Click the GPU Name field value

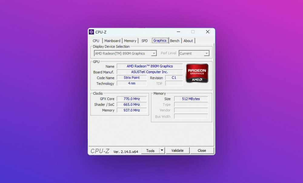(x=150, y=66)
